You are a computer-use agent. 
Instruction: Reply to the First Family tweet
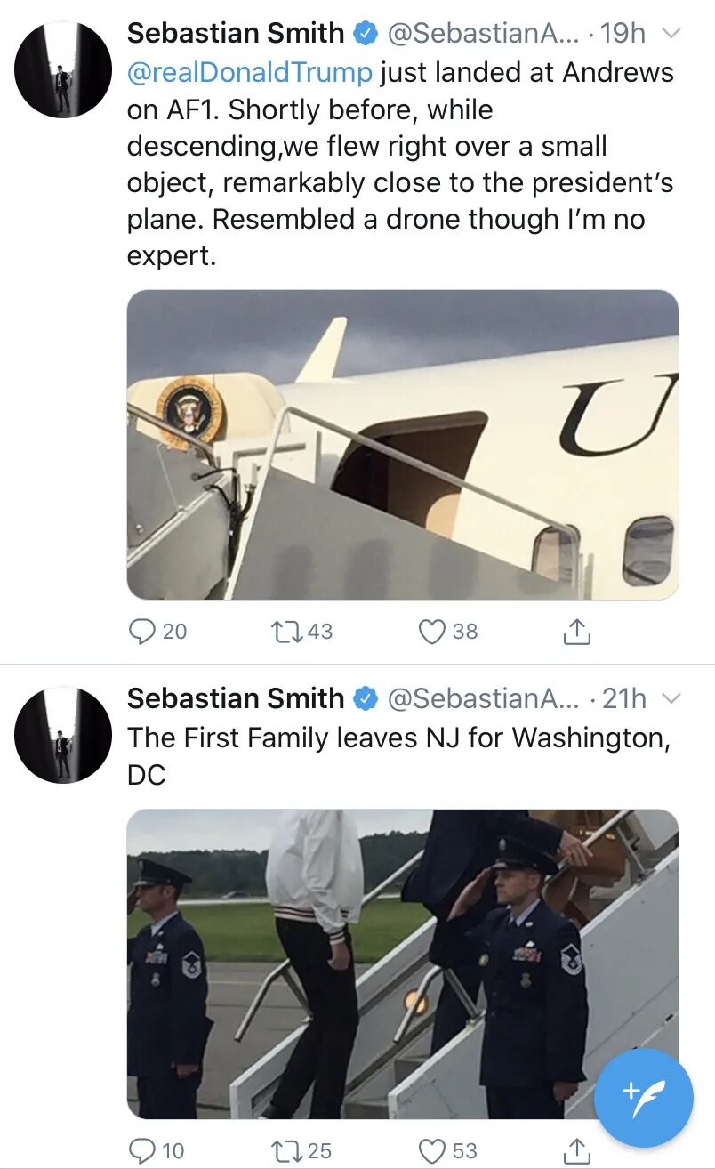click(142, 1149)
